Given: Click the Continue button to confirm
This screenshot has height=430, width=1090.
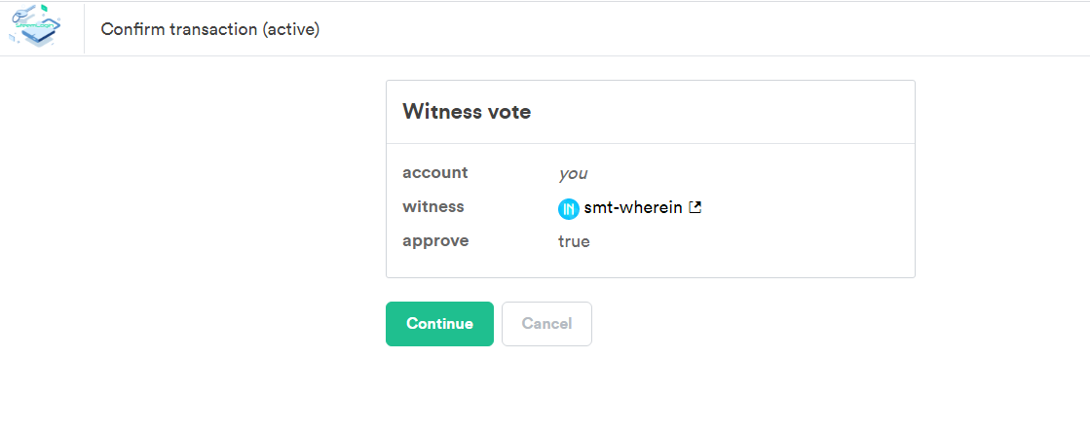Looking at the screenshot, I should point(439,324).
